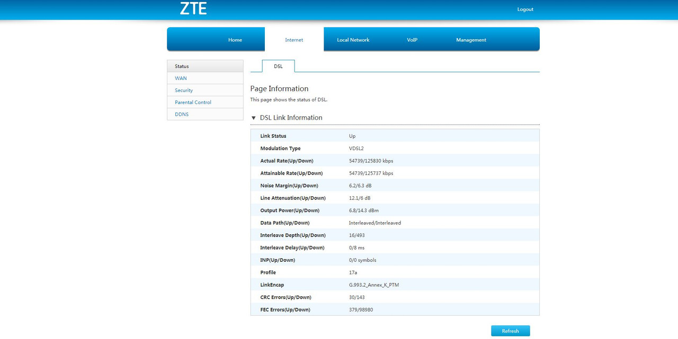Open the WAN sidebar item

pos(205,78)
